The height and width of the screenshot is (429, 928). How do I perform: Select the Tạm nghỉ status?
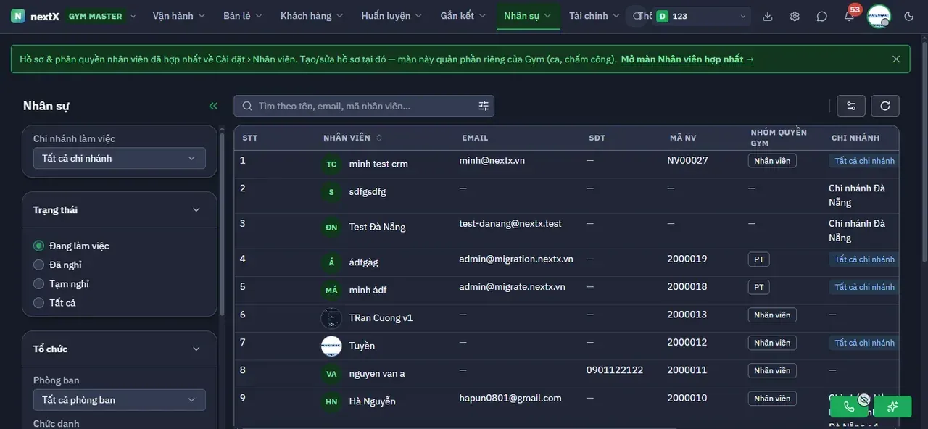coord(39,284)
